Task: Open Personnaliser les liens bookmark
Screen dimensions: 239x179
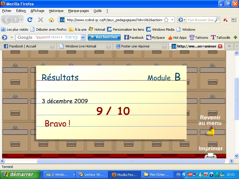Action: pos(125,29)
